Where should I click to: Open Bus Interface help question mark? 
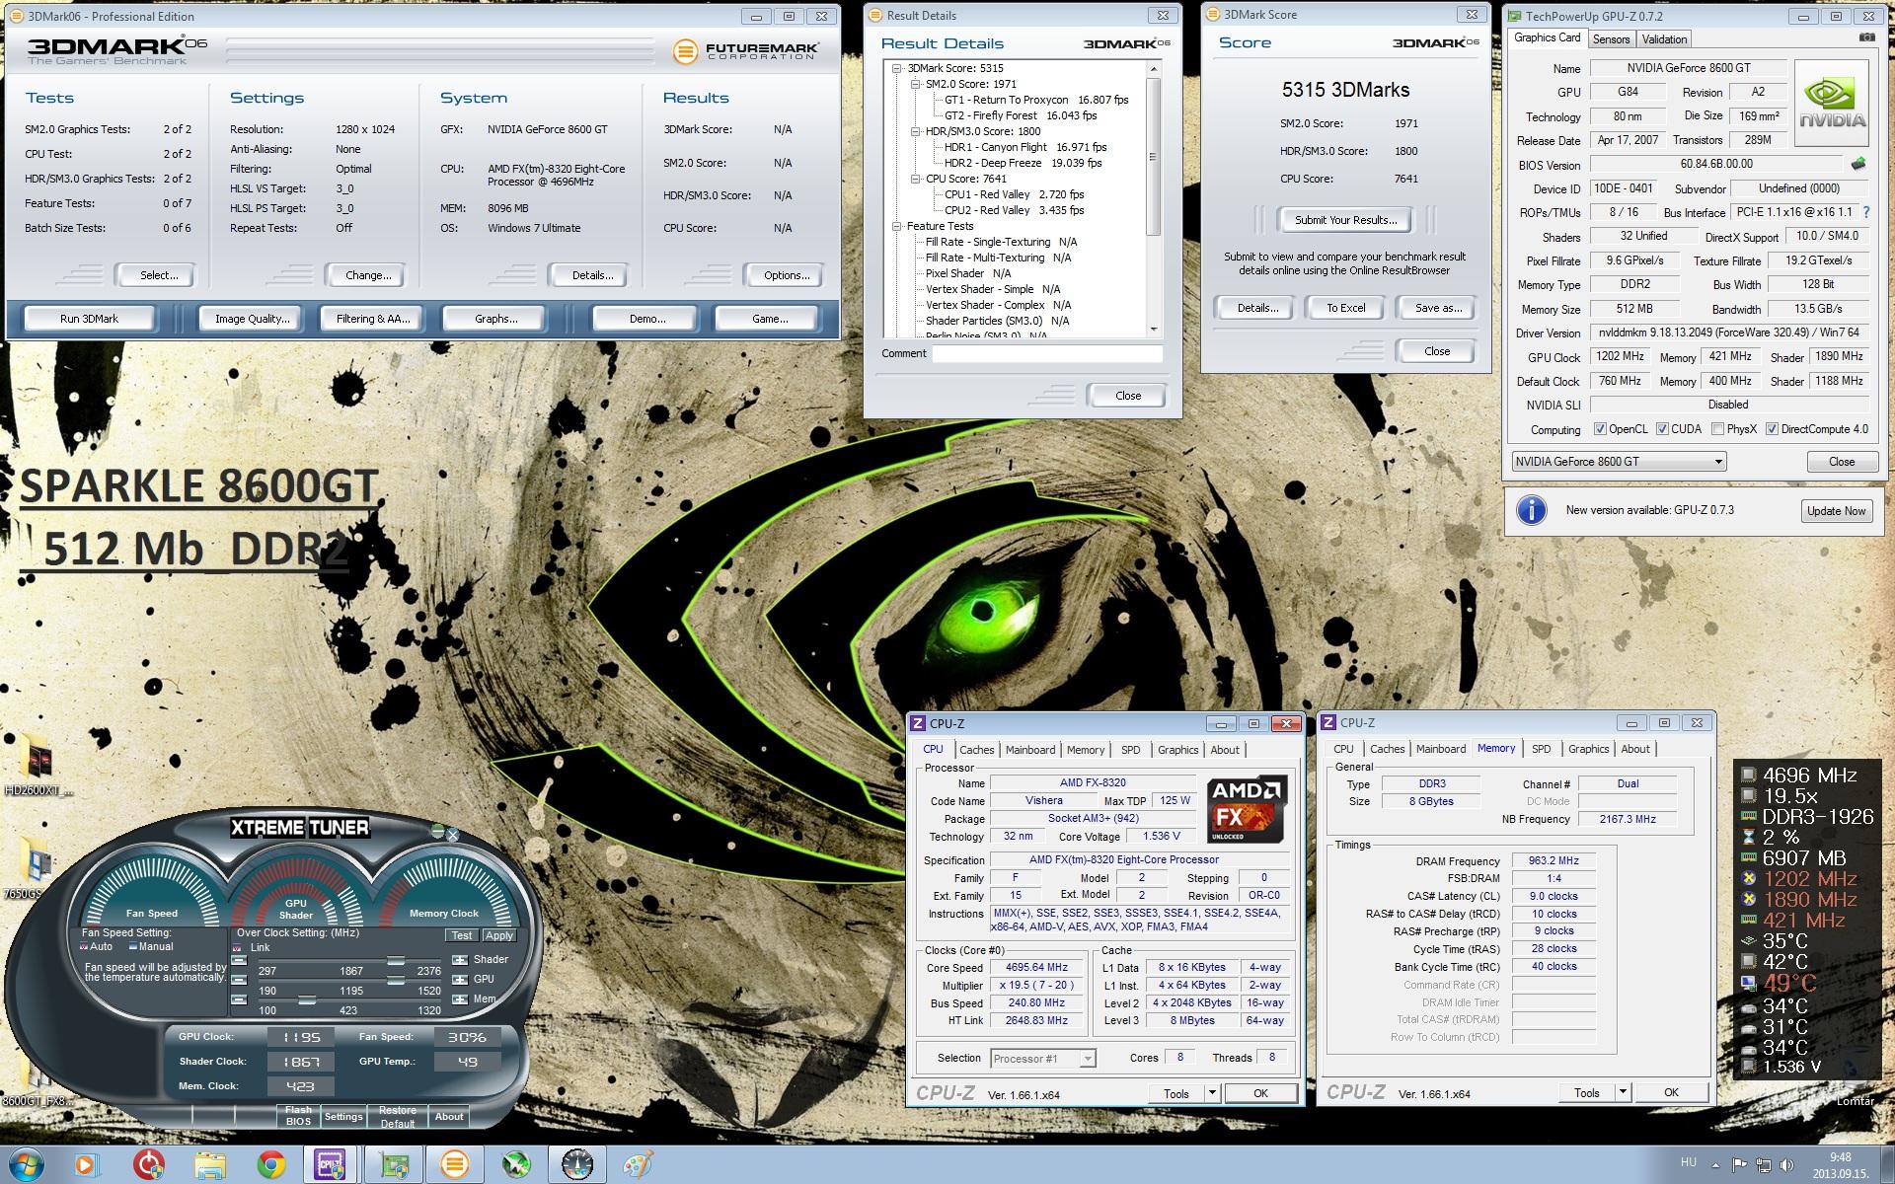[x=1866, y=212]
